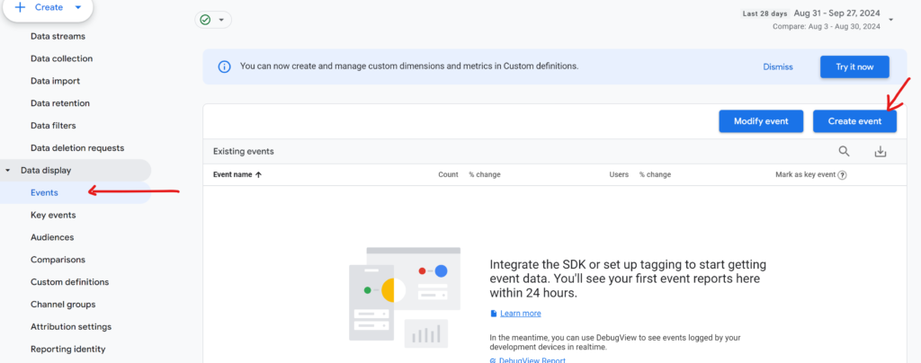Click the help icon next to Mark as key event

click(842, 174)
